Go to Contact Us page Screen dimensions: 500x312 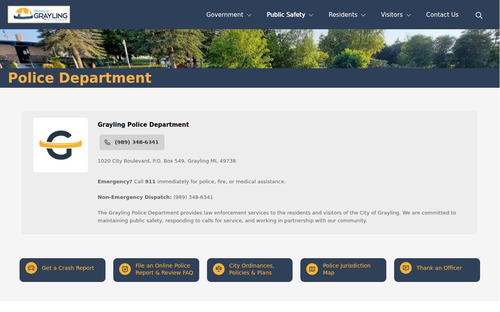pyautogui.click(x=442, y=14)
